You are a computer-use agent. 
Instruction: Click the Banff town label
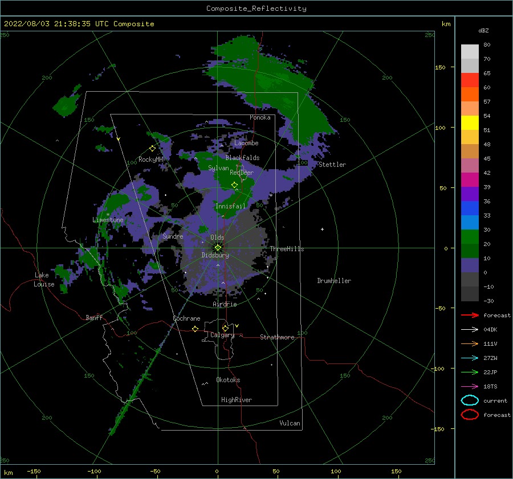pyautogui.click(x=94, y=317)
